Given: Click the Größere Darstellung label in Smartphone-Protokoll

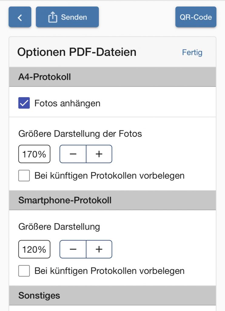Looking at the screenshot, I should 59,227.
